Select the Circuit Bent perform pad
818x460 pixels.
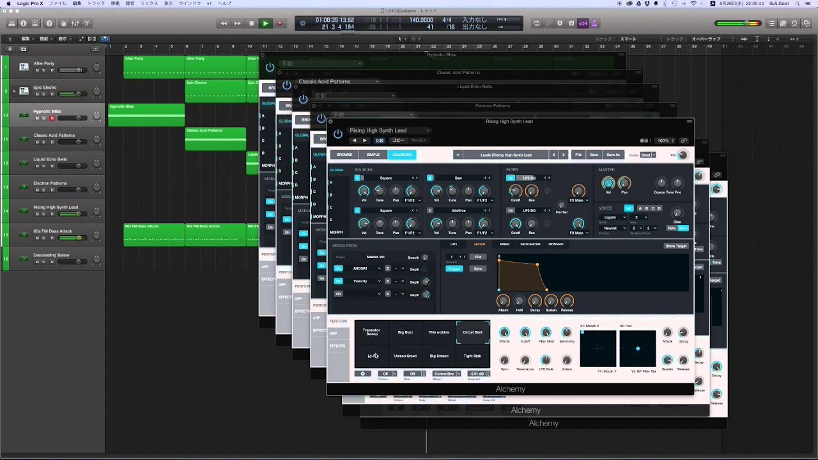coord(473,332)
